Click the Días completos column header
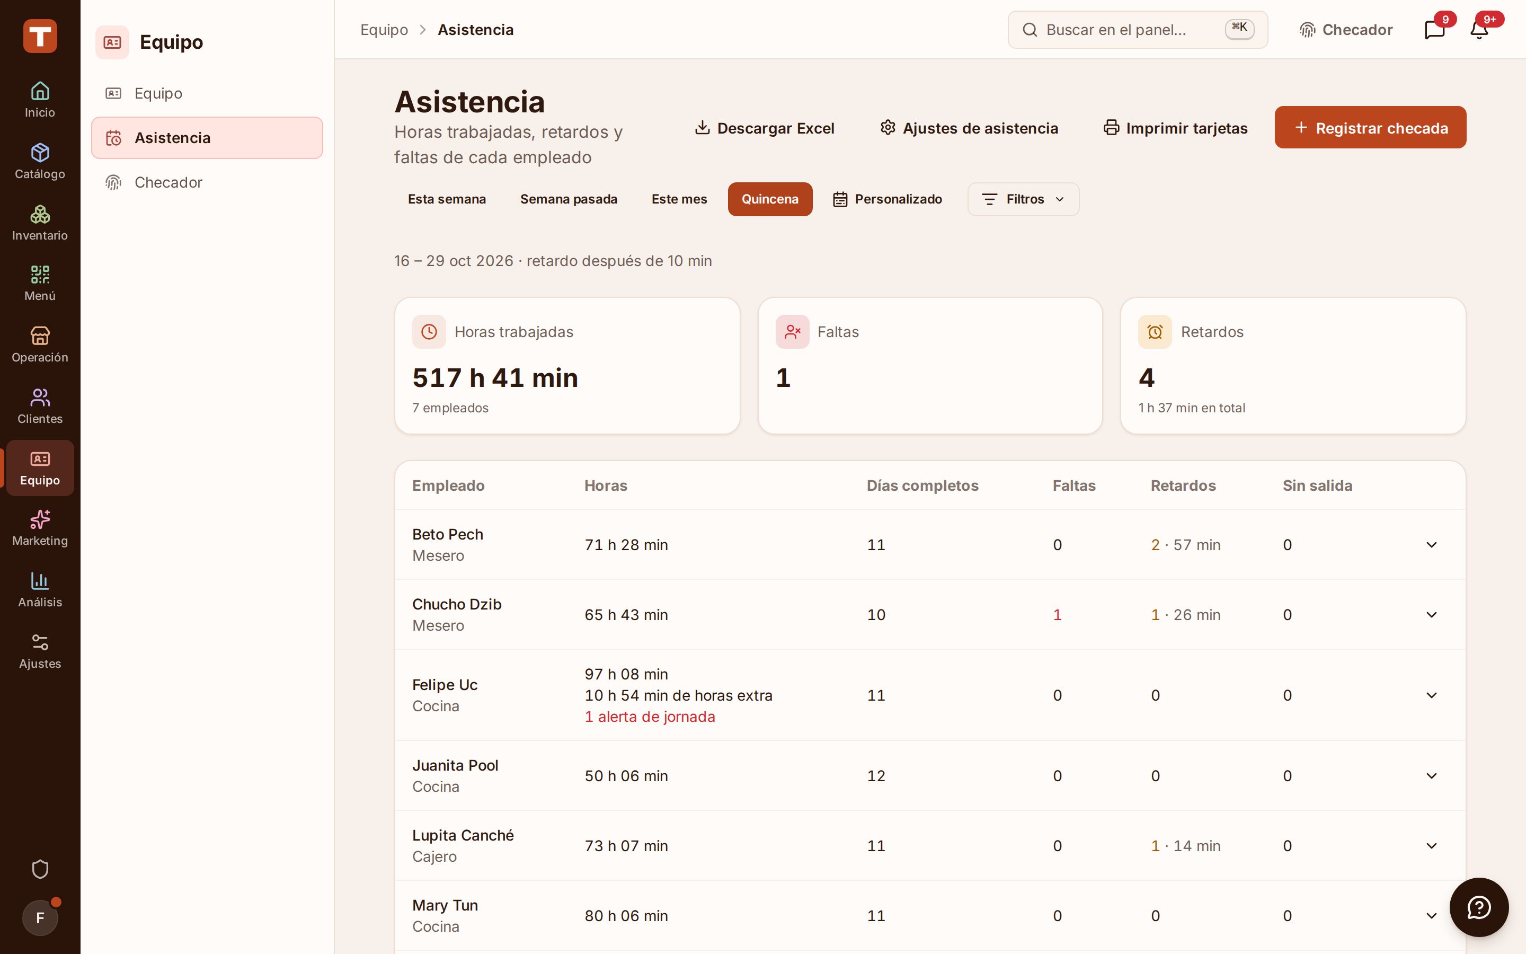The image size is (1526, 954). coord(922,486)
